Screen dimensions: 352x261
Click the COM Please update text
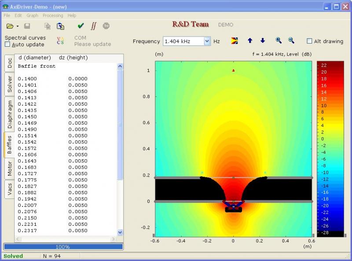[x=92, y=41]
